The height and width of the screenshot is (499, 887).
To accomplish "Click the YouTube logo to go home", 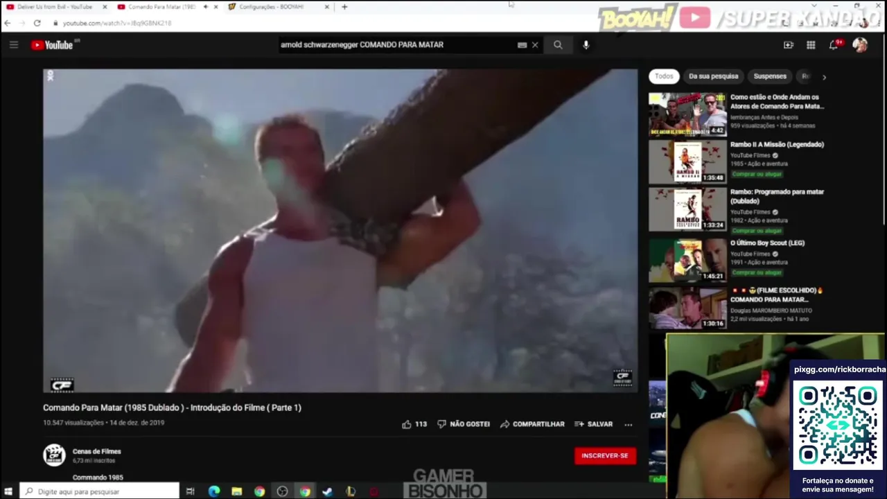I will pos(52,45).
